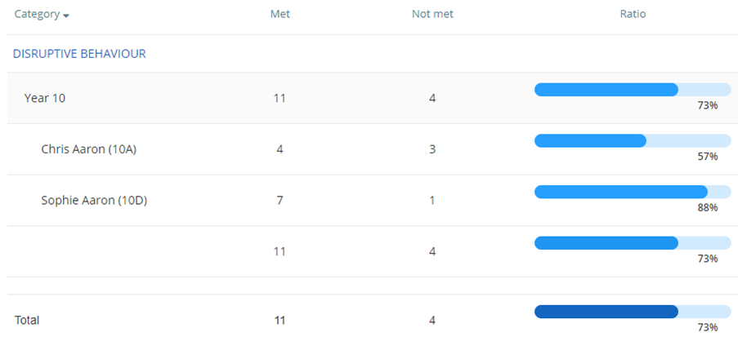738x341 pixels.
Task: Click the 88% label under Sophie's bar
Action: tap(708, 207)
